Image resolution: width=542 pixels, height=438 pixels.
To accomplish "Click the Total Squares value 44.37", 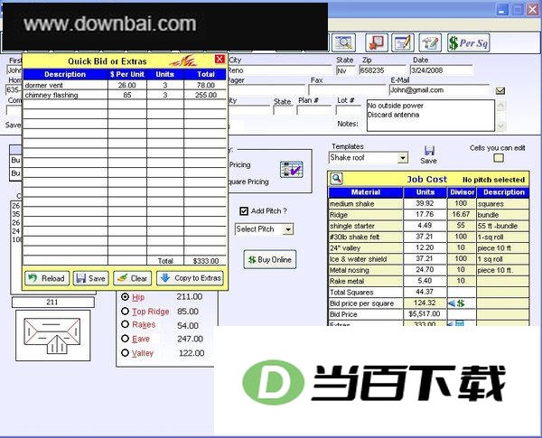I will (425, 292).
